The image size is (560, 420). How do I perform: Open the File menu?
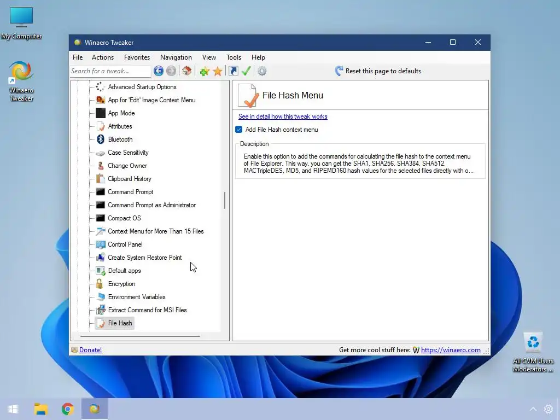(x=78, y=57)
